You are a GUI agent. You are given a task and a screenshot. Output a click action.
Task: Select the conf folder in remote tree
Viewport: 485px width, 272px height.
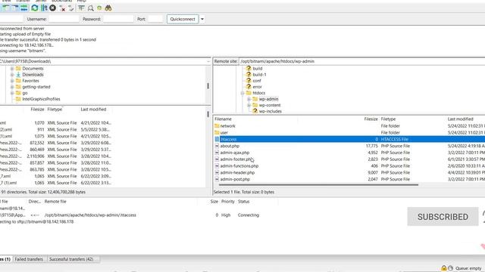257,81
